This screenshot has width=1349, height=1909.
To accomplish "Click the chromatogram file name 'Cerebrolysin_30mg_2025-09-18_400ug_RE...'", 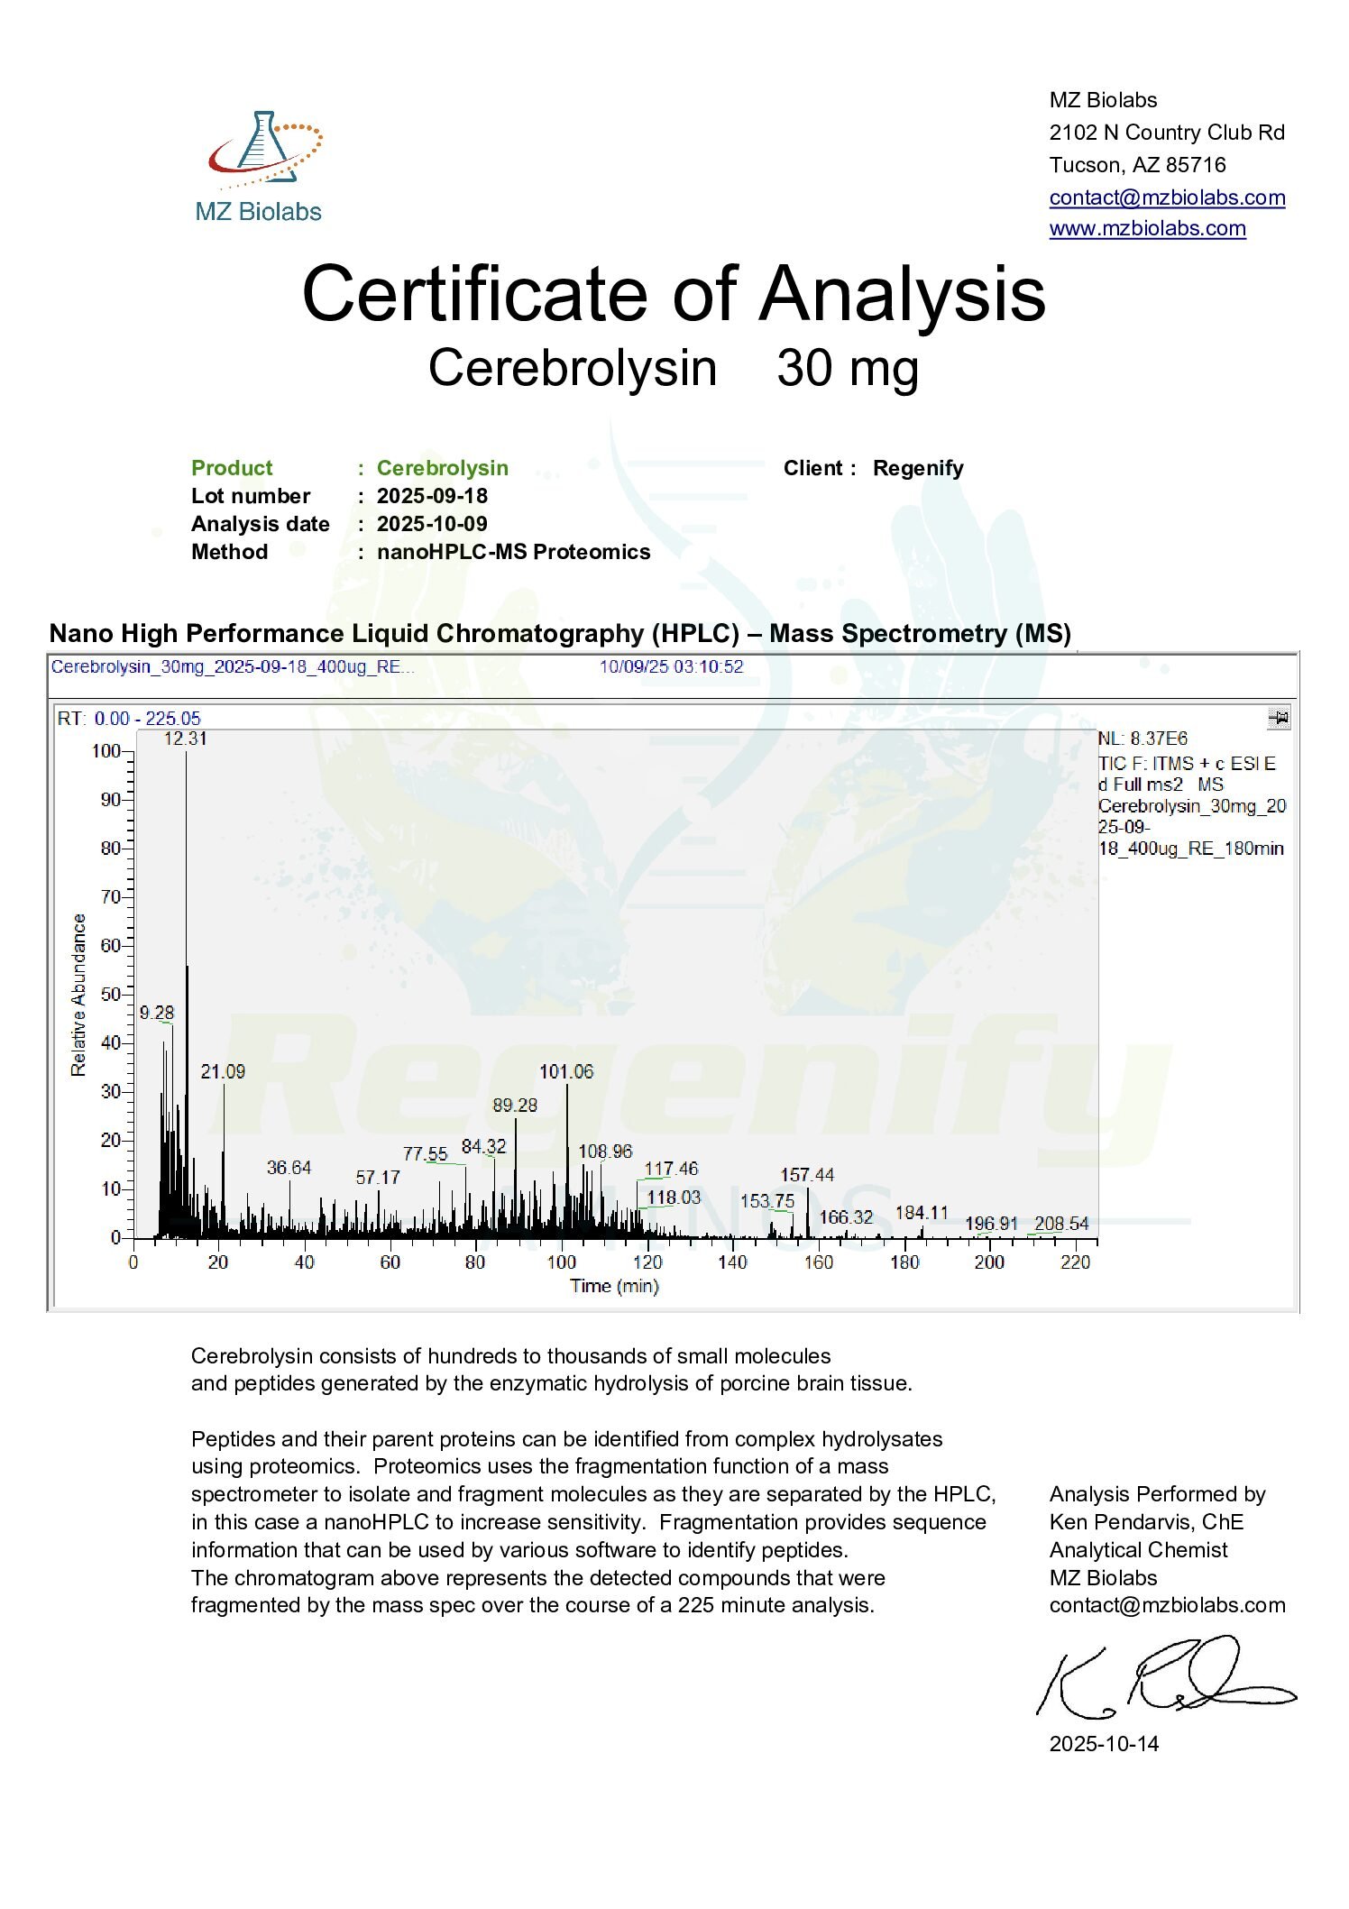I will (233, 666).
